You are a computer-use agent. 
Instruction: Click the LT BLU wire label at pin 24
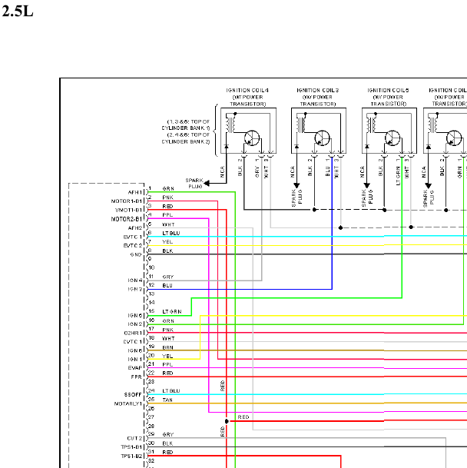pyautogui.click(x=171, y=390)
